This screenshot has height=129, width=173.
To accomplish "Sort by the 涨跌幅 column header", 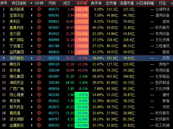I will click(81, 3).
